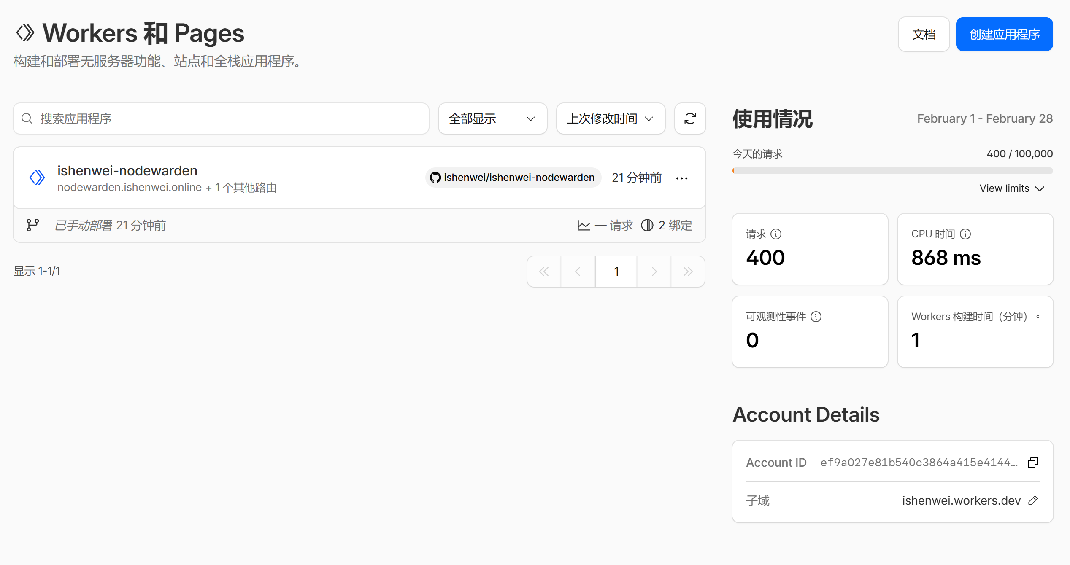The image size is (1070, 565).
Task: Click the info icon beside CPU 时间
Action: (x=965, y=234)
